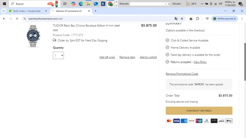Click the Mastercard payment icon
This screenshot has width=246, height=138.
(x=169, y=121)
